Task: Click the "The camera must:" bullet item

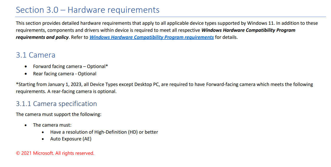Action: [x=52, y=125]
